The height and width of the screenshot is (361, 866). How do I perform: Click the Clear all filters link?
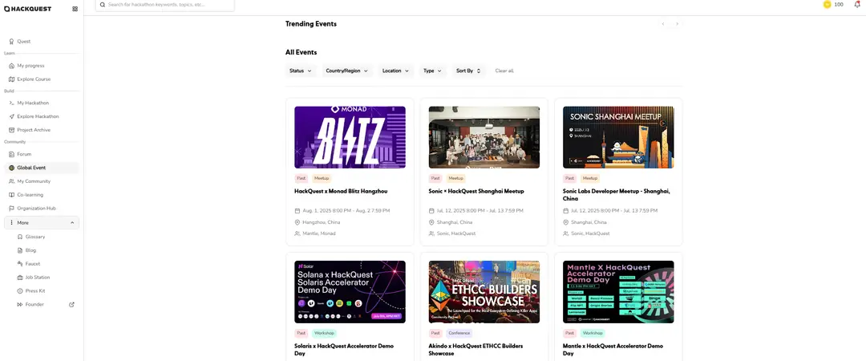pyautogui.click(x=504, y=71)
